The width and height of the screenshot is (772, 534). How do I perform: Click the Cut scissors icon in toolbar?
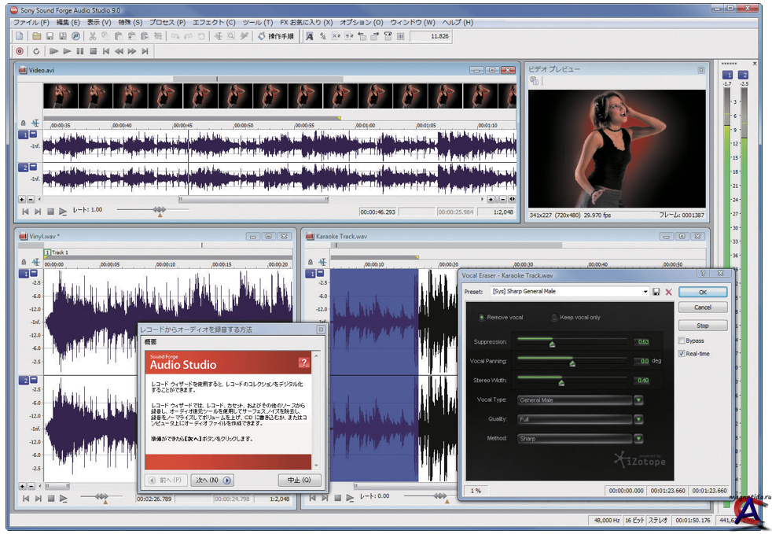(93, 36)
